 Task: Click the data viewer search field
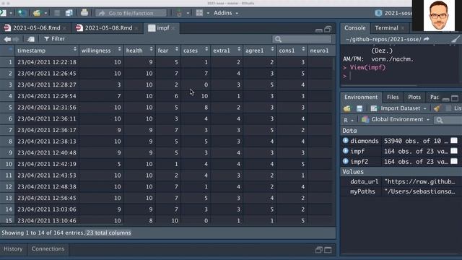(x=302, y=39)
